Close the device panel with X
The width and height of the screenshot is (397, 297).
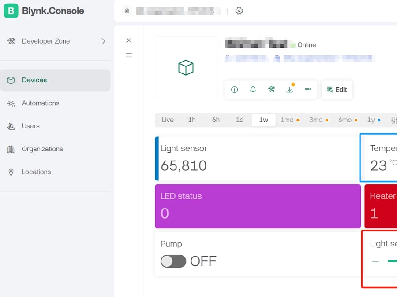129,40
